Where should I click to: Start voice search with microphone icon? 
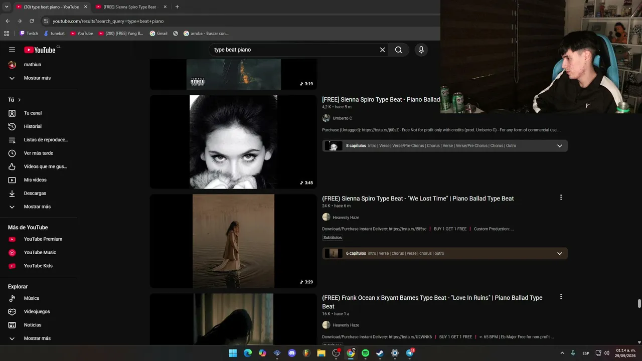[x=421, y=50]
